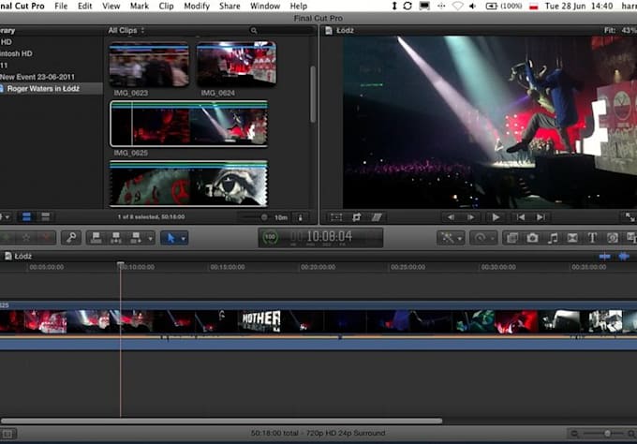This screenshot has height=444, width=637.
Task: Jump to previous edit point
Action: (521, 217)
